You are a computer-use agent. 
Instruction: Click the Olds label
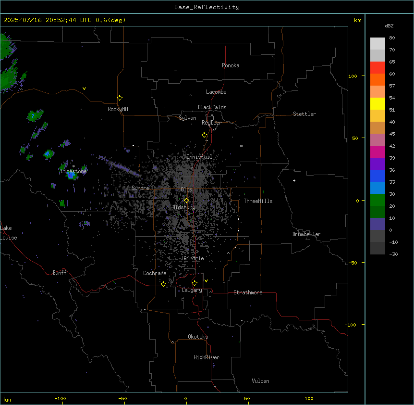click(186, 190)
